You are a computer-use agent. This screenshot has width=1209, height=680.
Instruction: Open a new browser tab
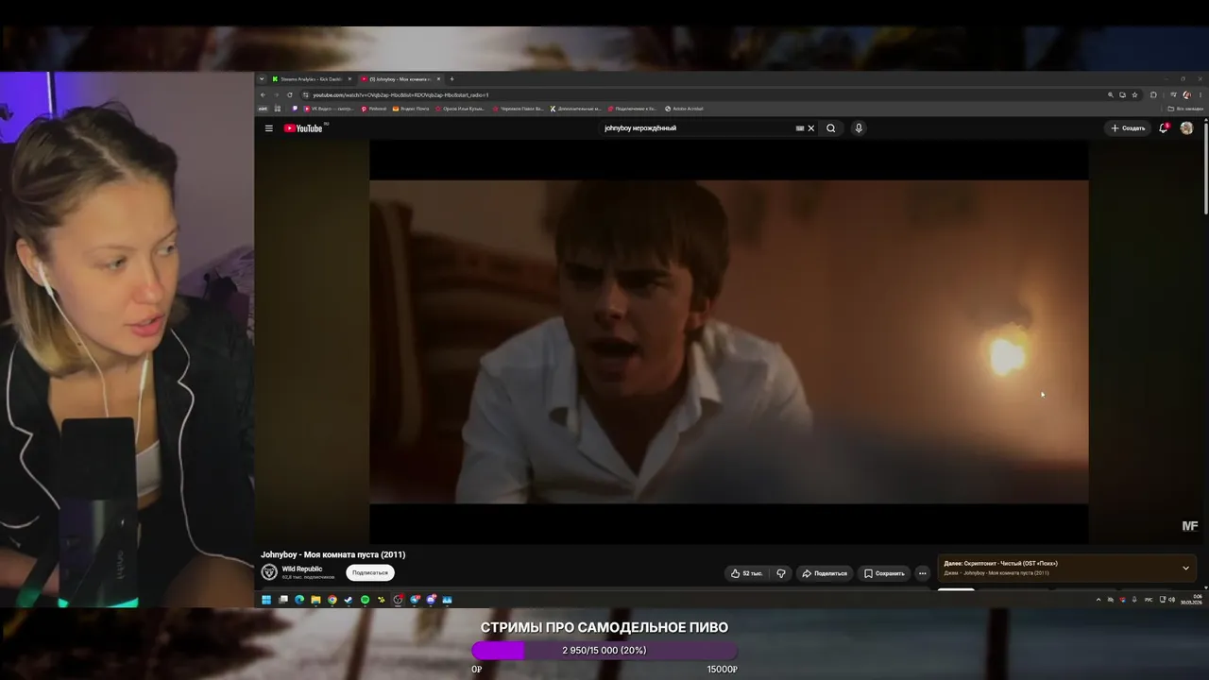point(451,79)
